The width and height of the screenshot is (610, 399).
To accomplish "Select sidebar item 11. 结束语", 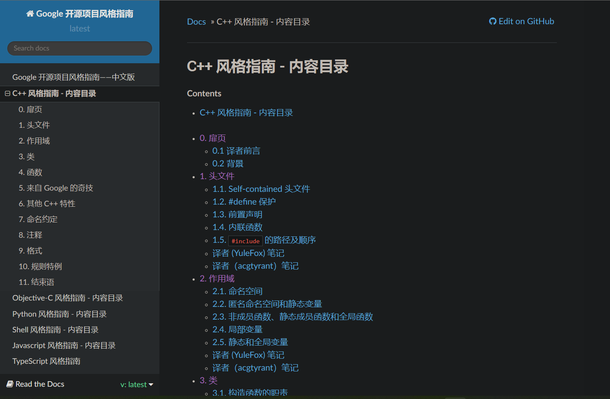I will pos(79,282).
